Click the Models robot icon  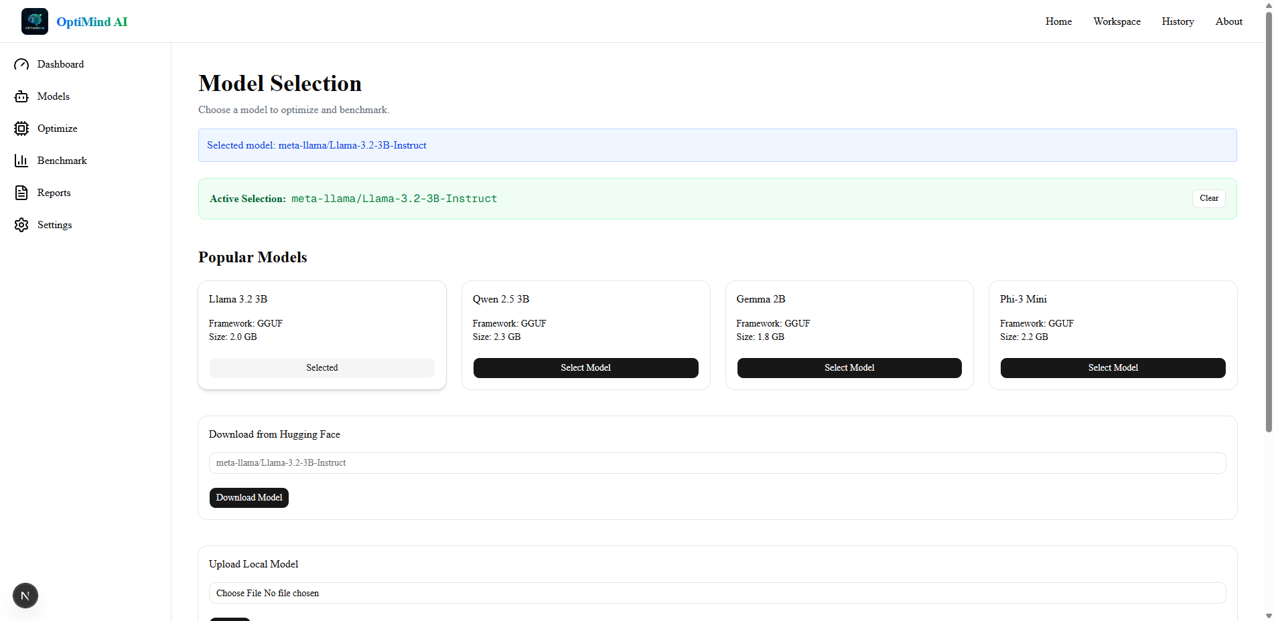[21, 96]
